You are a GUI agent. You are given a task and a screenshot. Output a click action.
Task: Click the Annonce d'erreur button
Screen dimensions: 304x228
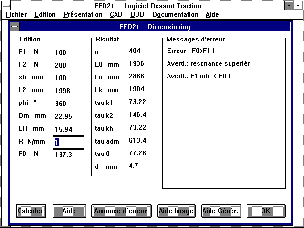121,211
